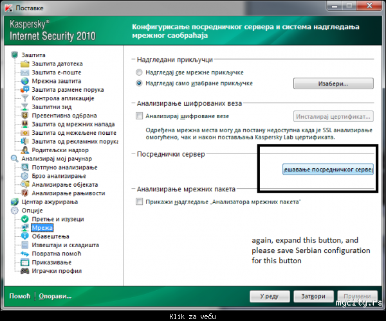Select the Мрежа tree item
Screen dimensions: 386x321
click(x=42, y=228)
